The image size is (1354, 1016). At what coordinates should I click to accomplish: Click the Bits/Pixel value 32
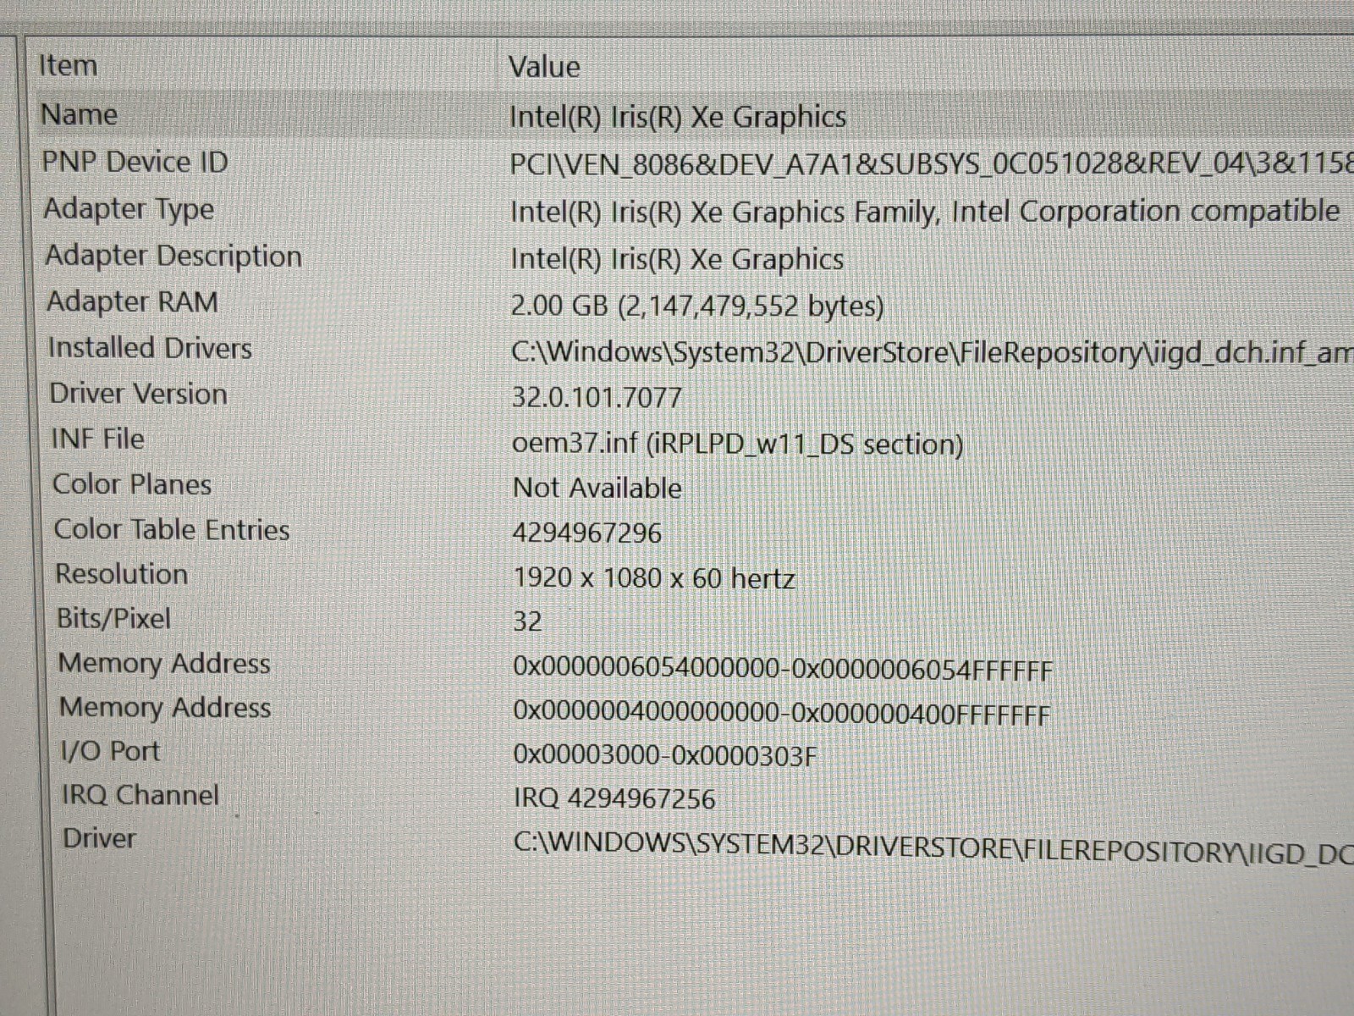click(x=527, y=621)
